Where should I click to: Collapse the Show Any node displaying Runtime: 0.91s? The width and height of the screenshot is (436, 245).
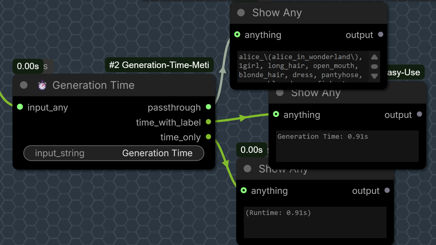(x=247, y=168)
